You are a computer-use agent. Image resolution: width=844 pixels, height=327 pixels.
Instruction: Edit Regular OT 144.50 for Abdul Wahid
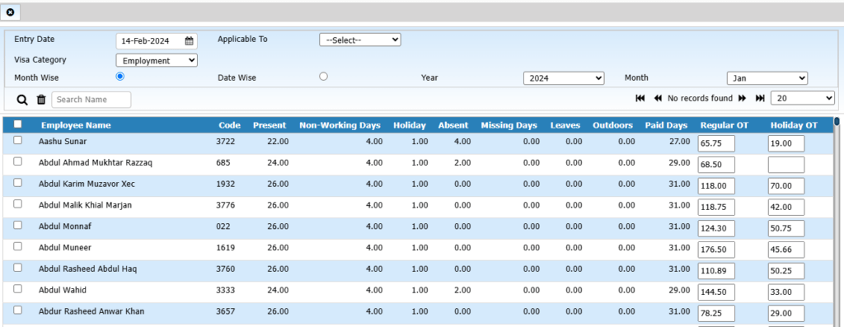tap(716, 292)
